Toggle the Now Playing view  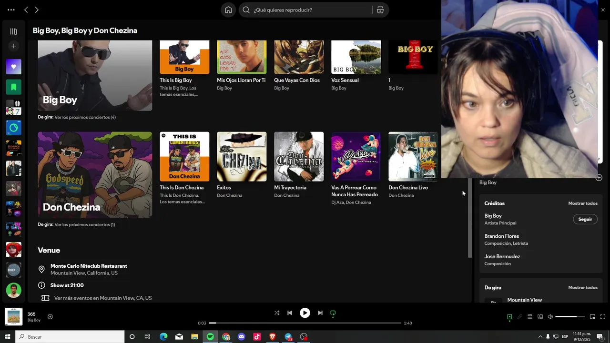click(x=509, y=317)
